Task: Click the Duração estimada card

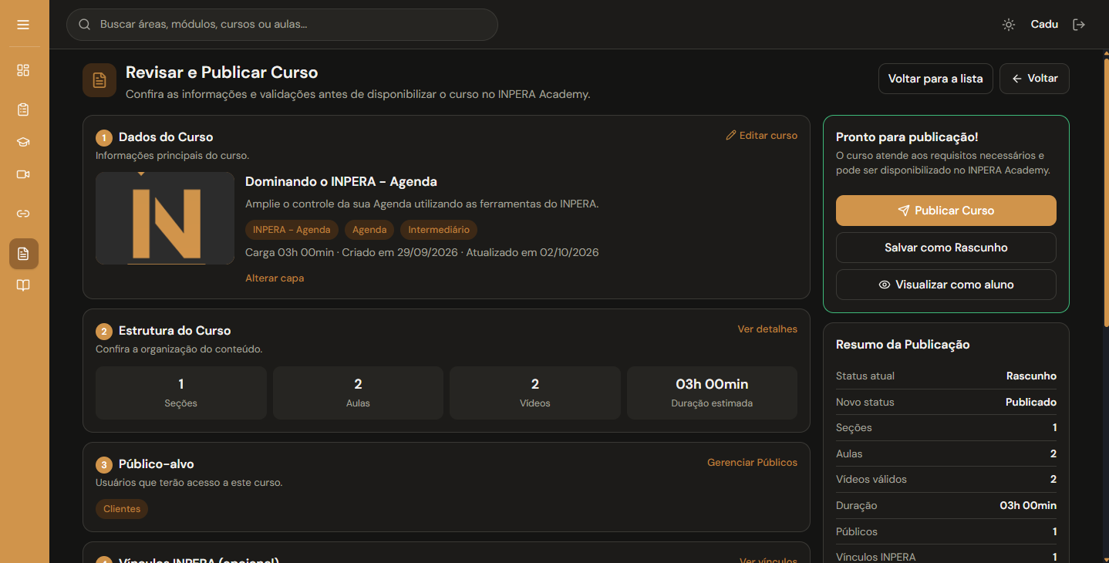Action: [x=712, y=393]
